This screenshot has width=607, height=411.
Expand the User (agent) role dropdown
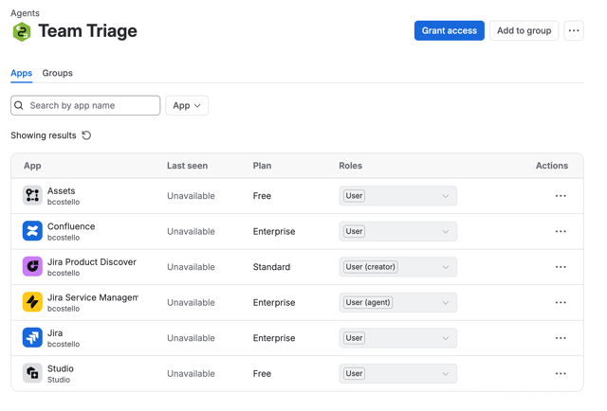click(398, 302)
